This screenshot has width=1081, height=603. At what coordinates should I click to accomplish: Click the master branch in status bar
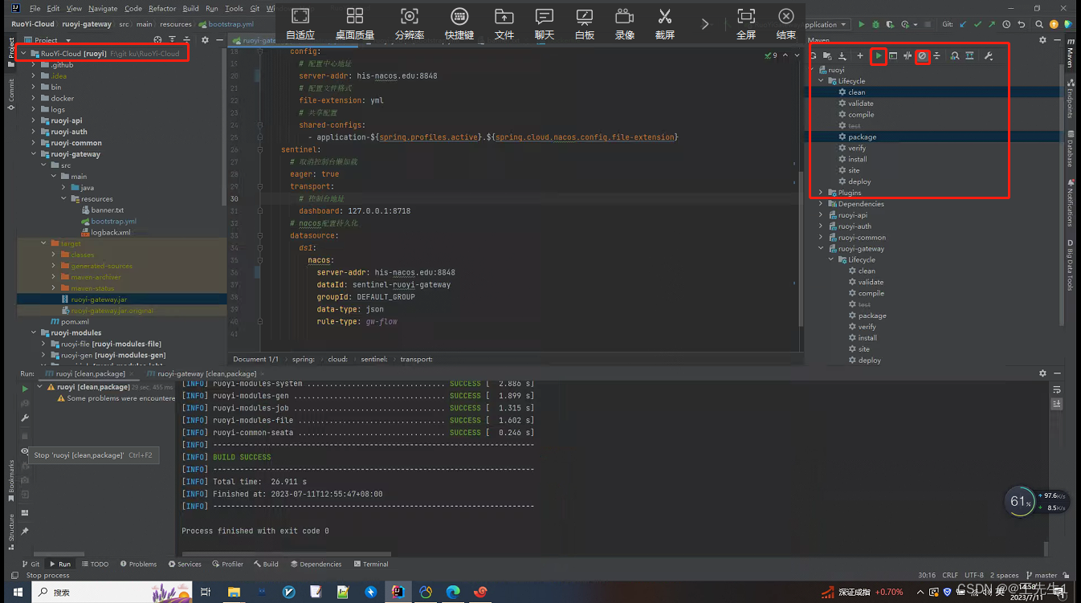point(1042,575)
